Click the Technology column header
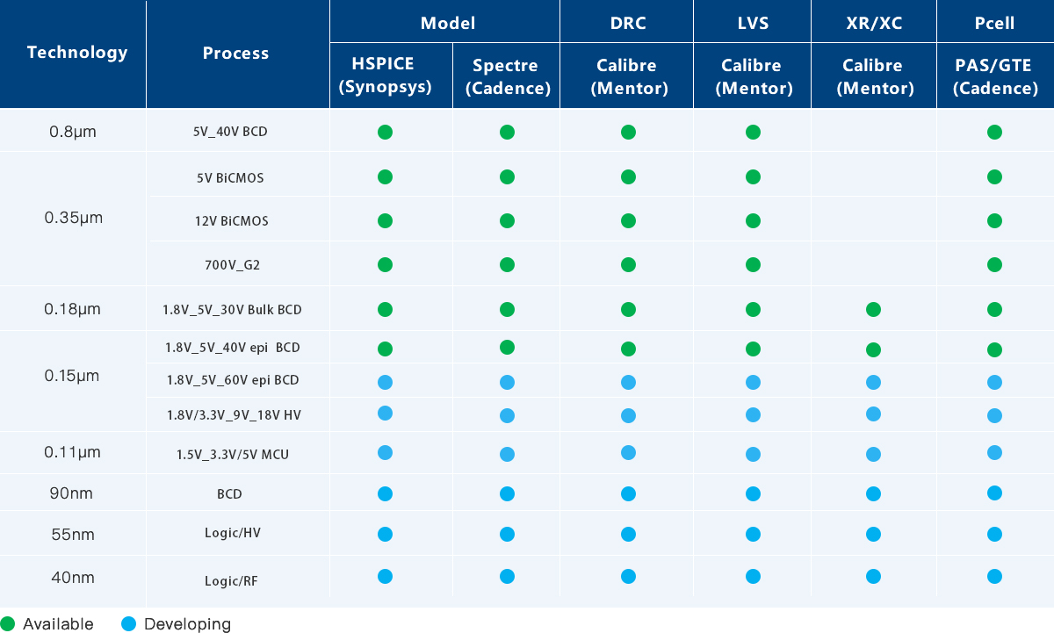Viewport: 1054px width, 633px height. pos(77,53)
